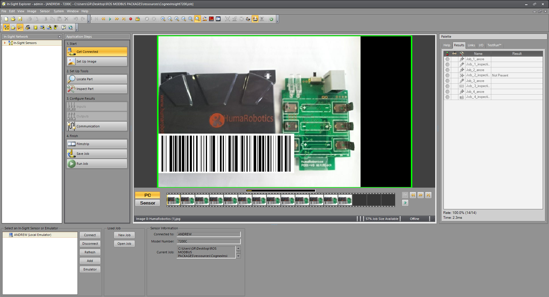
Task: Close the In-Sight Network panel
Action: (59, 37)
